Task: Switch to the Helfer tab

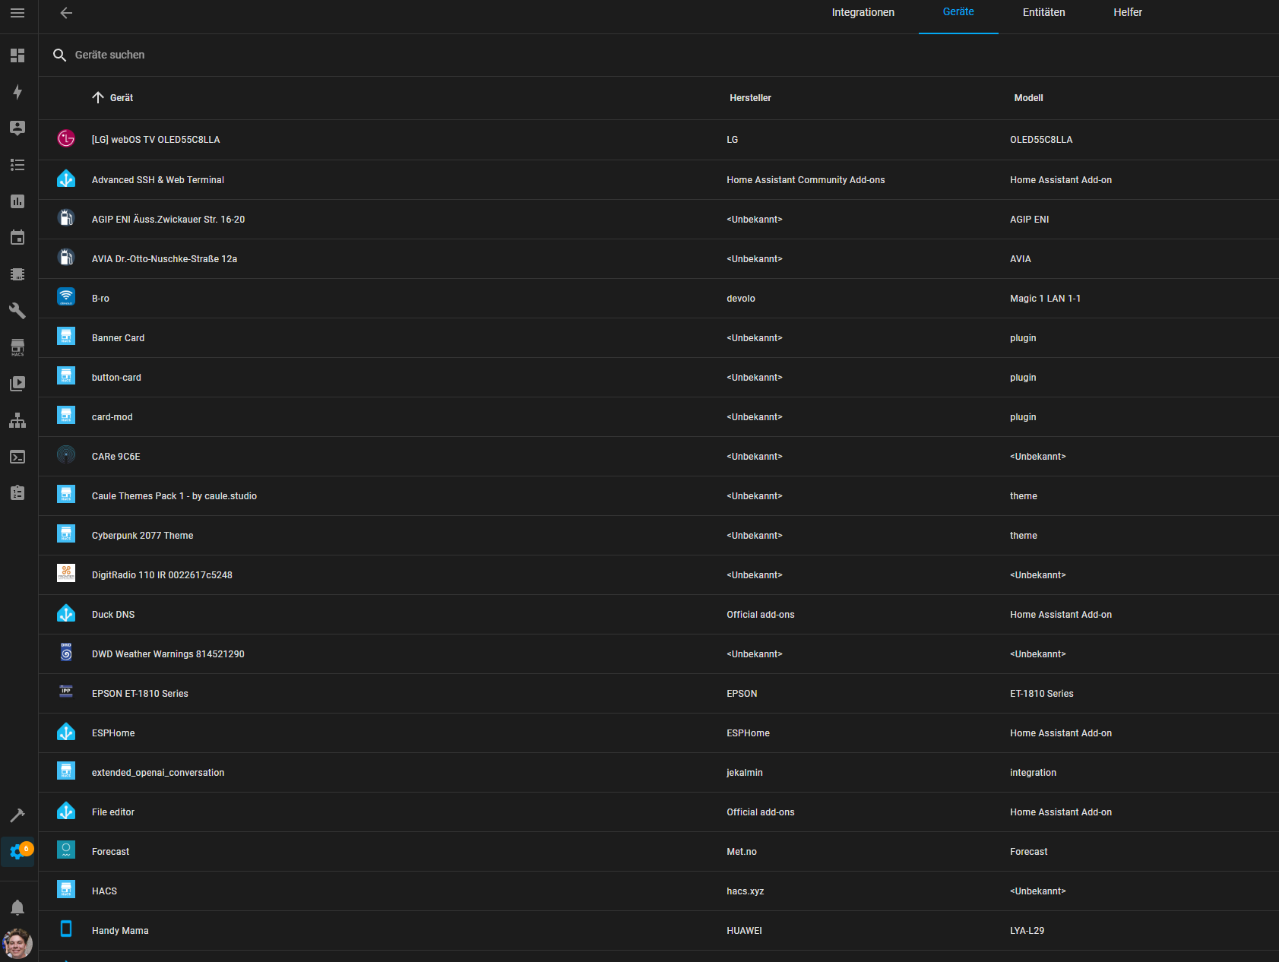Action: pyautogui.click(x=1127, y=13)
